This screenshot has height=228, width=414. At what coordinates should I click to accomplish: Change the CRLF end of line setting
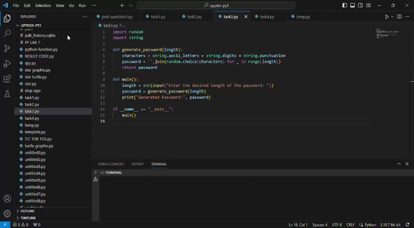coord(350,225)
